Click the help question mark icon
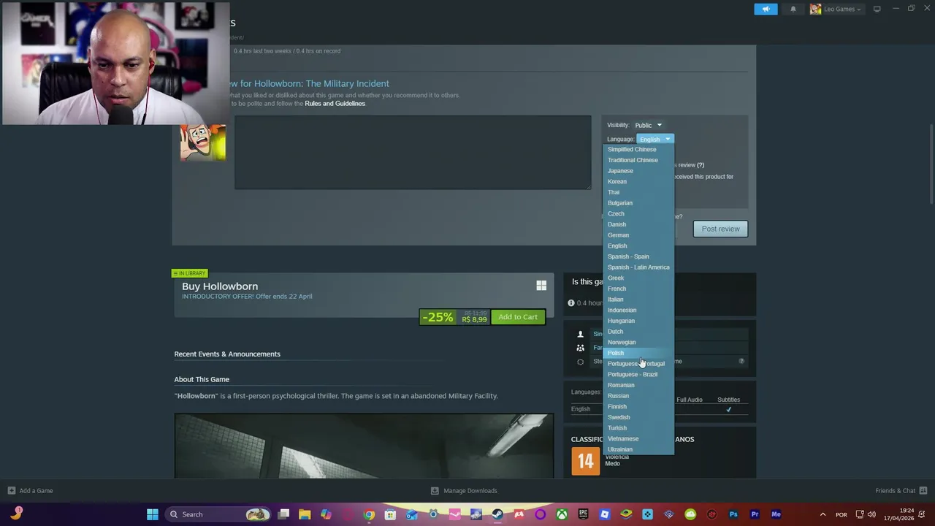 (741, 361)
